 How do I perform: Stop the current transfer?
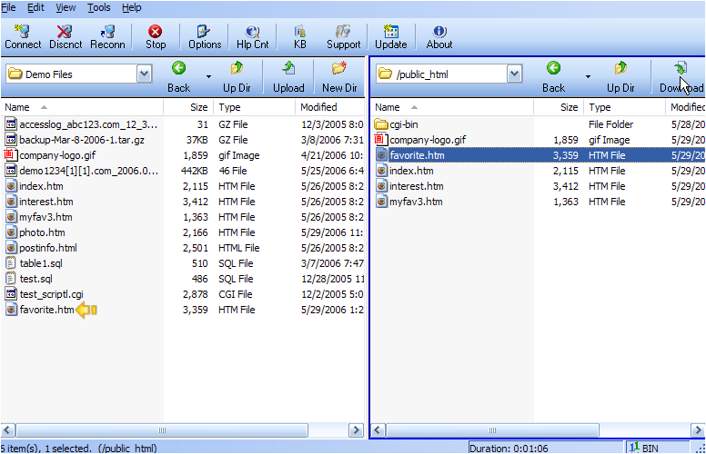(156, 36)
